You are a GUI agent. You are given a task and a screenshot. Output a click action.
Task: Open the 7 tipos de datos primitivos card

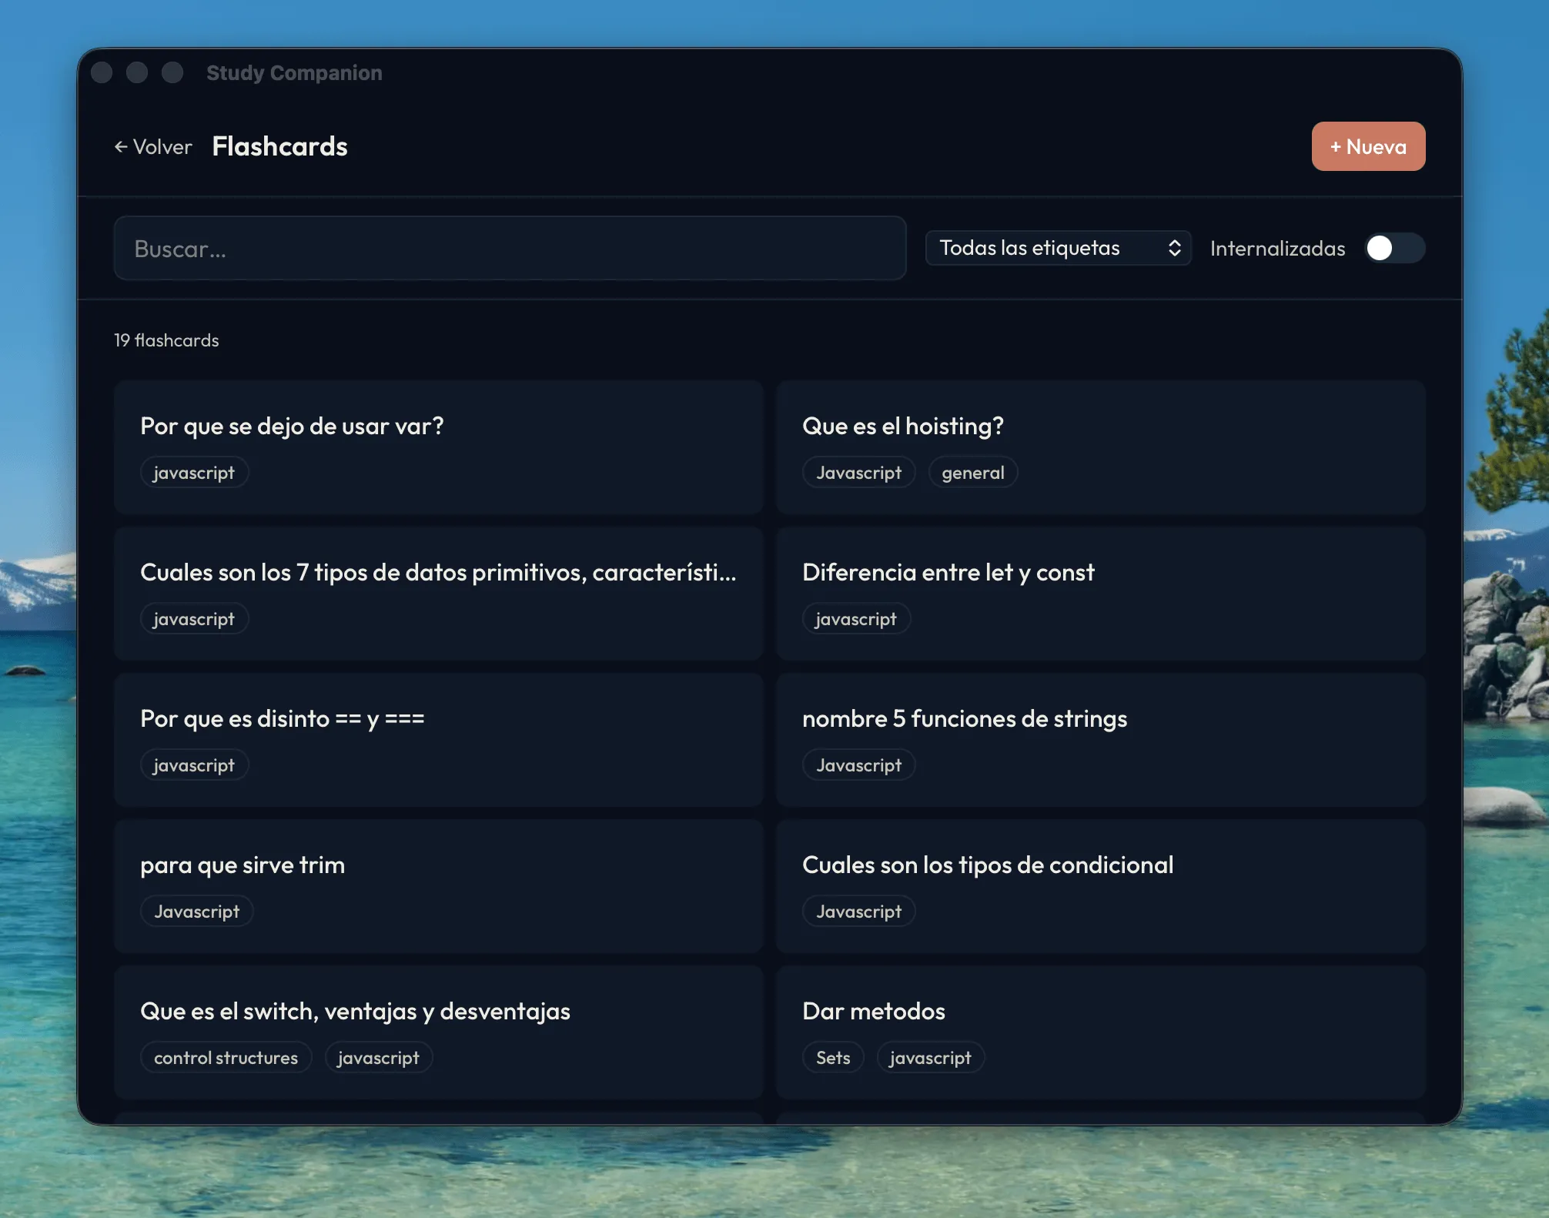438,593
